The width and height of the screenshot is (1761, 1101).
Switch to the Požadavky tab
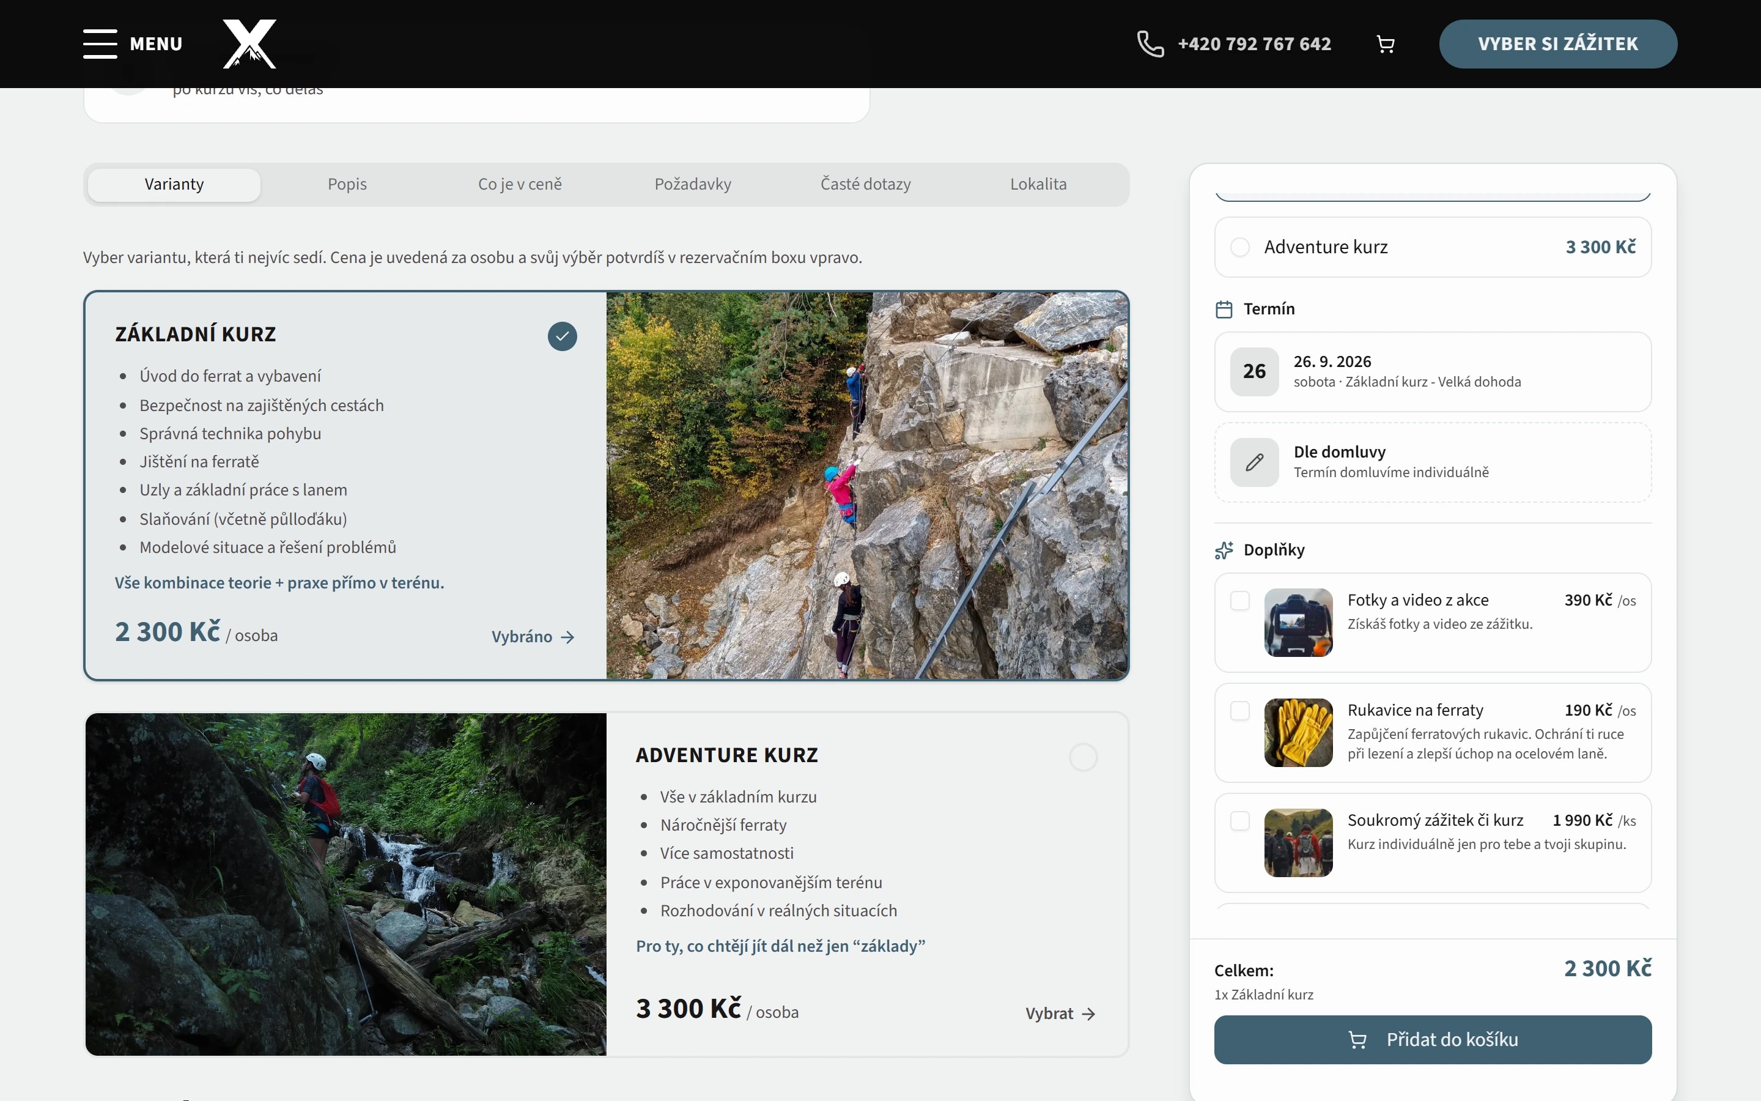(x=693, y=184)
